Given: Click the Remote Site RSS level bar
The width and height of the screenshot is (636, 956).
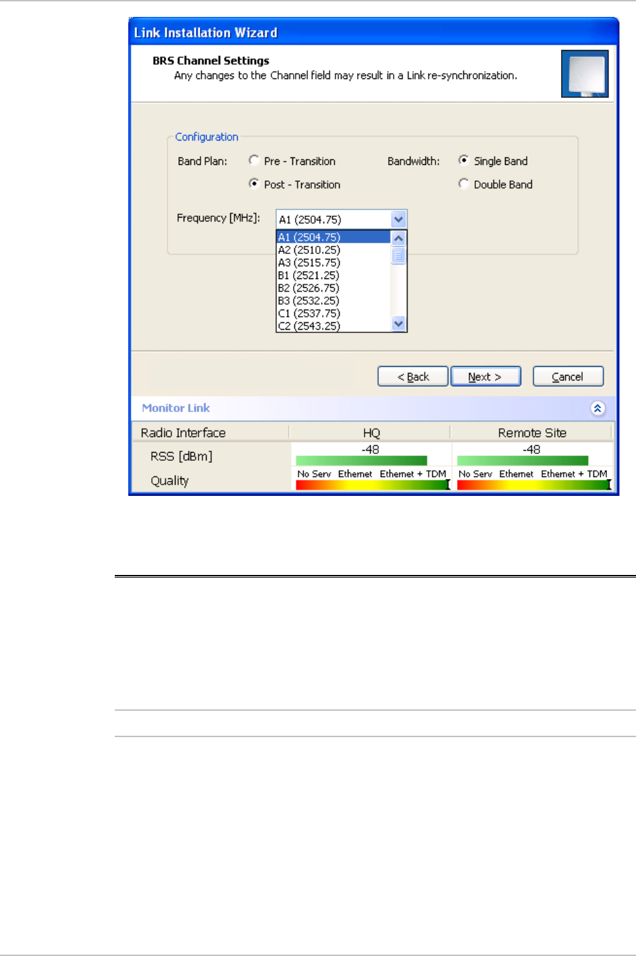Looking at the screenshot, I should coord(523,461).
